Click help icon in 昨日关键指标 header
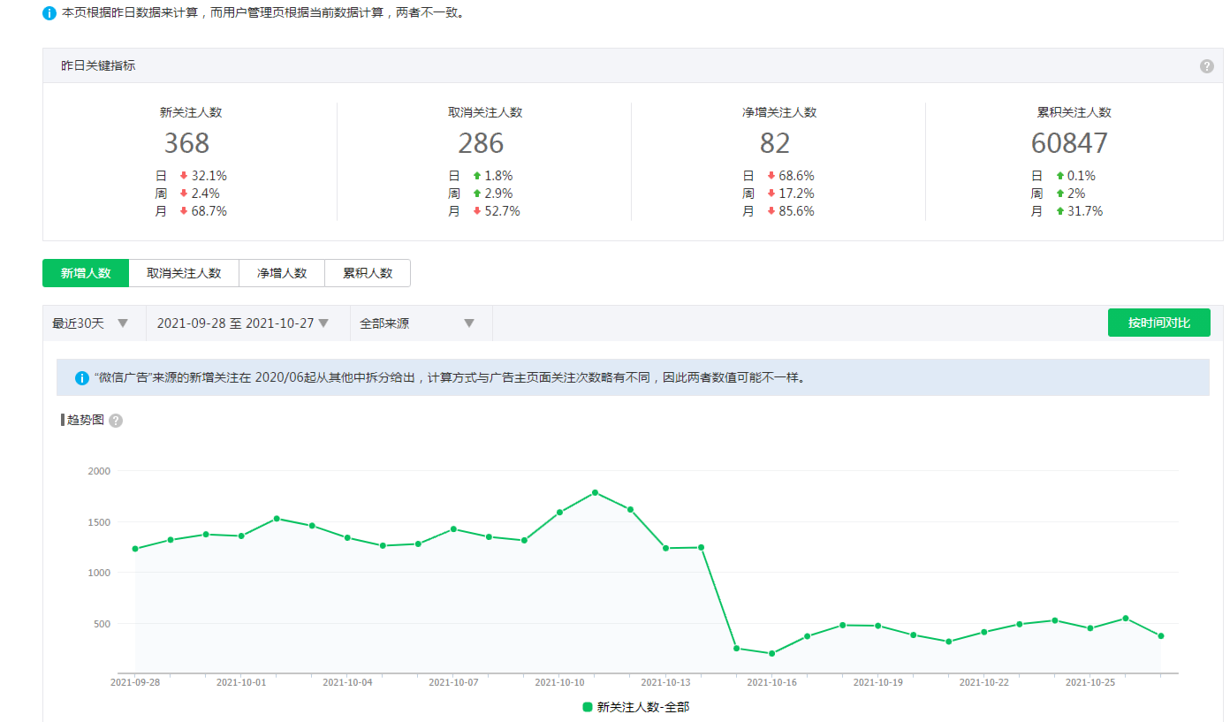This screenshot has width=1230, height=722. [x=1206, y=66]
